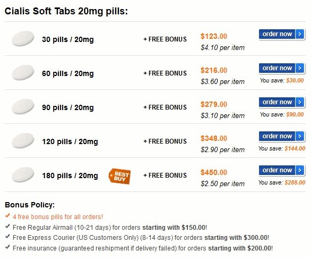Click the 90 pills tablet image
The image size is (311, 259).
[x=23, y=107]
